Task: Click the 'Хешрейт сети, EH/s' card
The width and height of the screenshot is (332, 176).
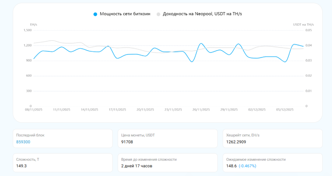Action: [273, 138]
